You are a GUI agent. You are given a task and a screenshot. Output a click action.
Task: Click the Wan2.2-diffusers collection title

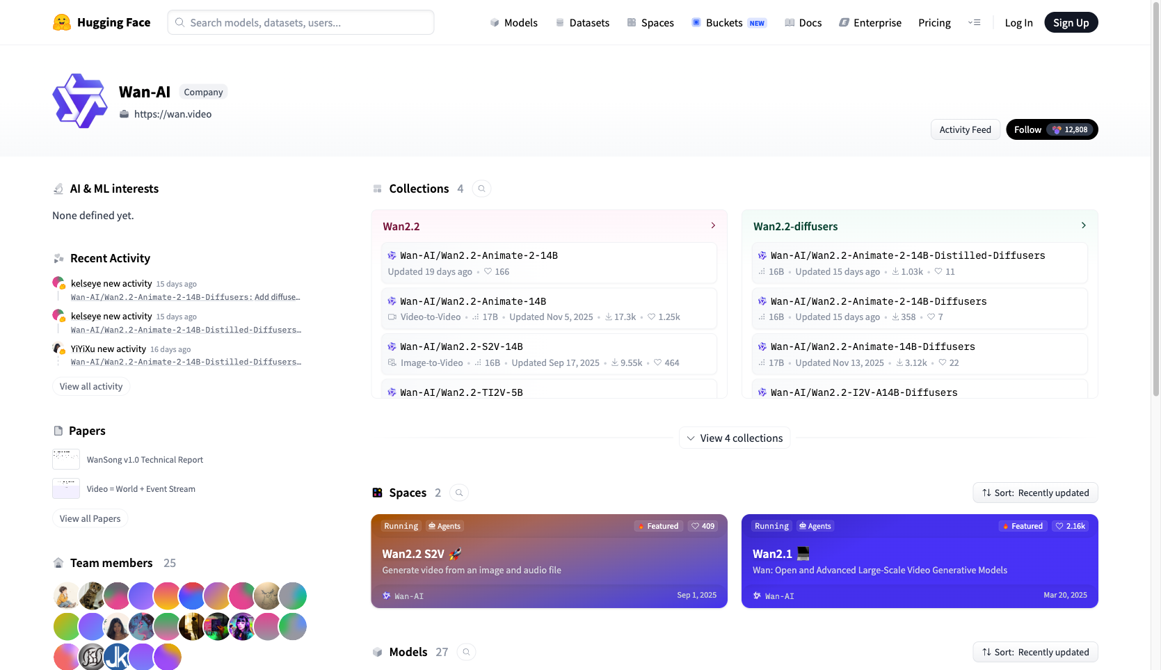(796, 226)
